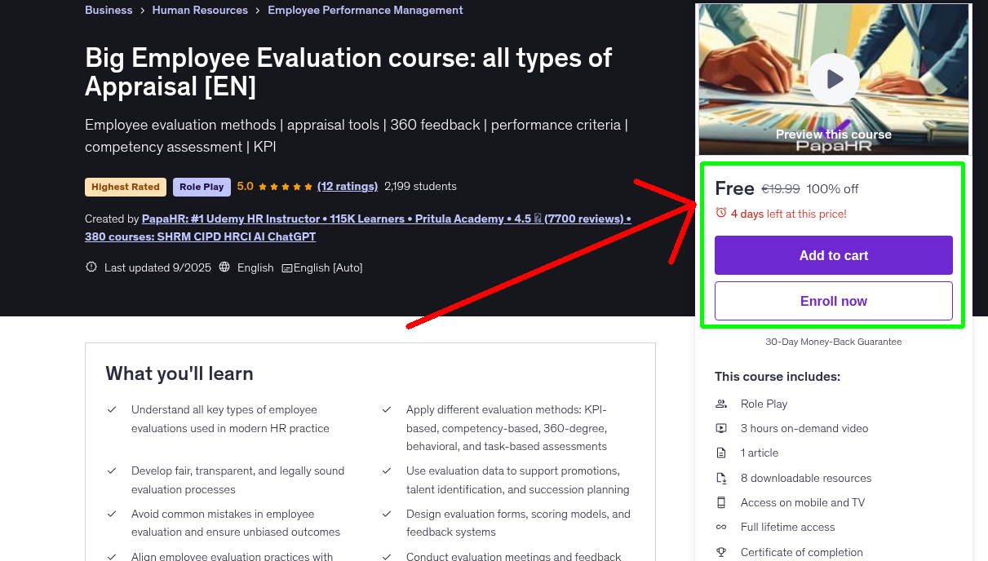
Task: Click the mobile access phone icon
Action: (x=721, y=502)
